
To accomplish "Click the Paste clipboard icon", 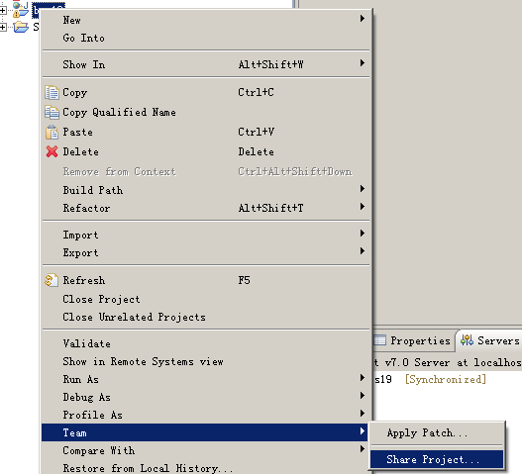I will tap(52, 133).
